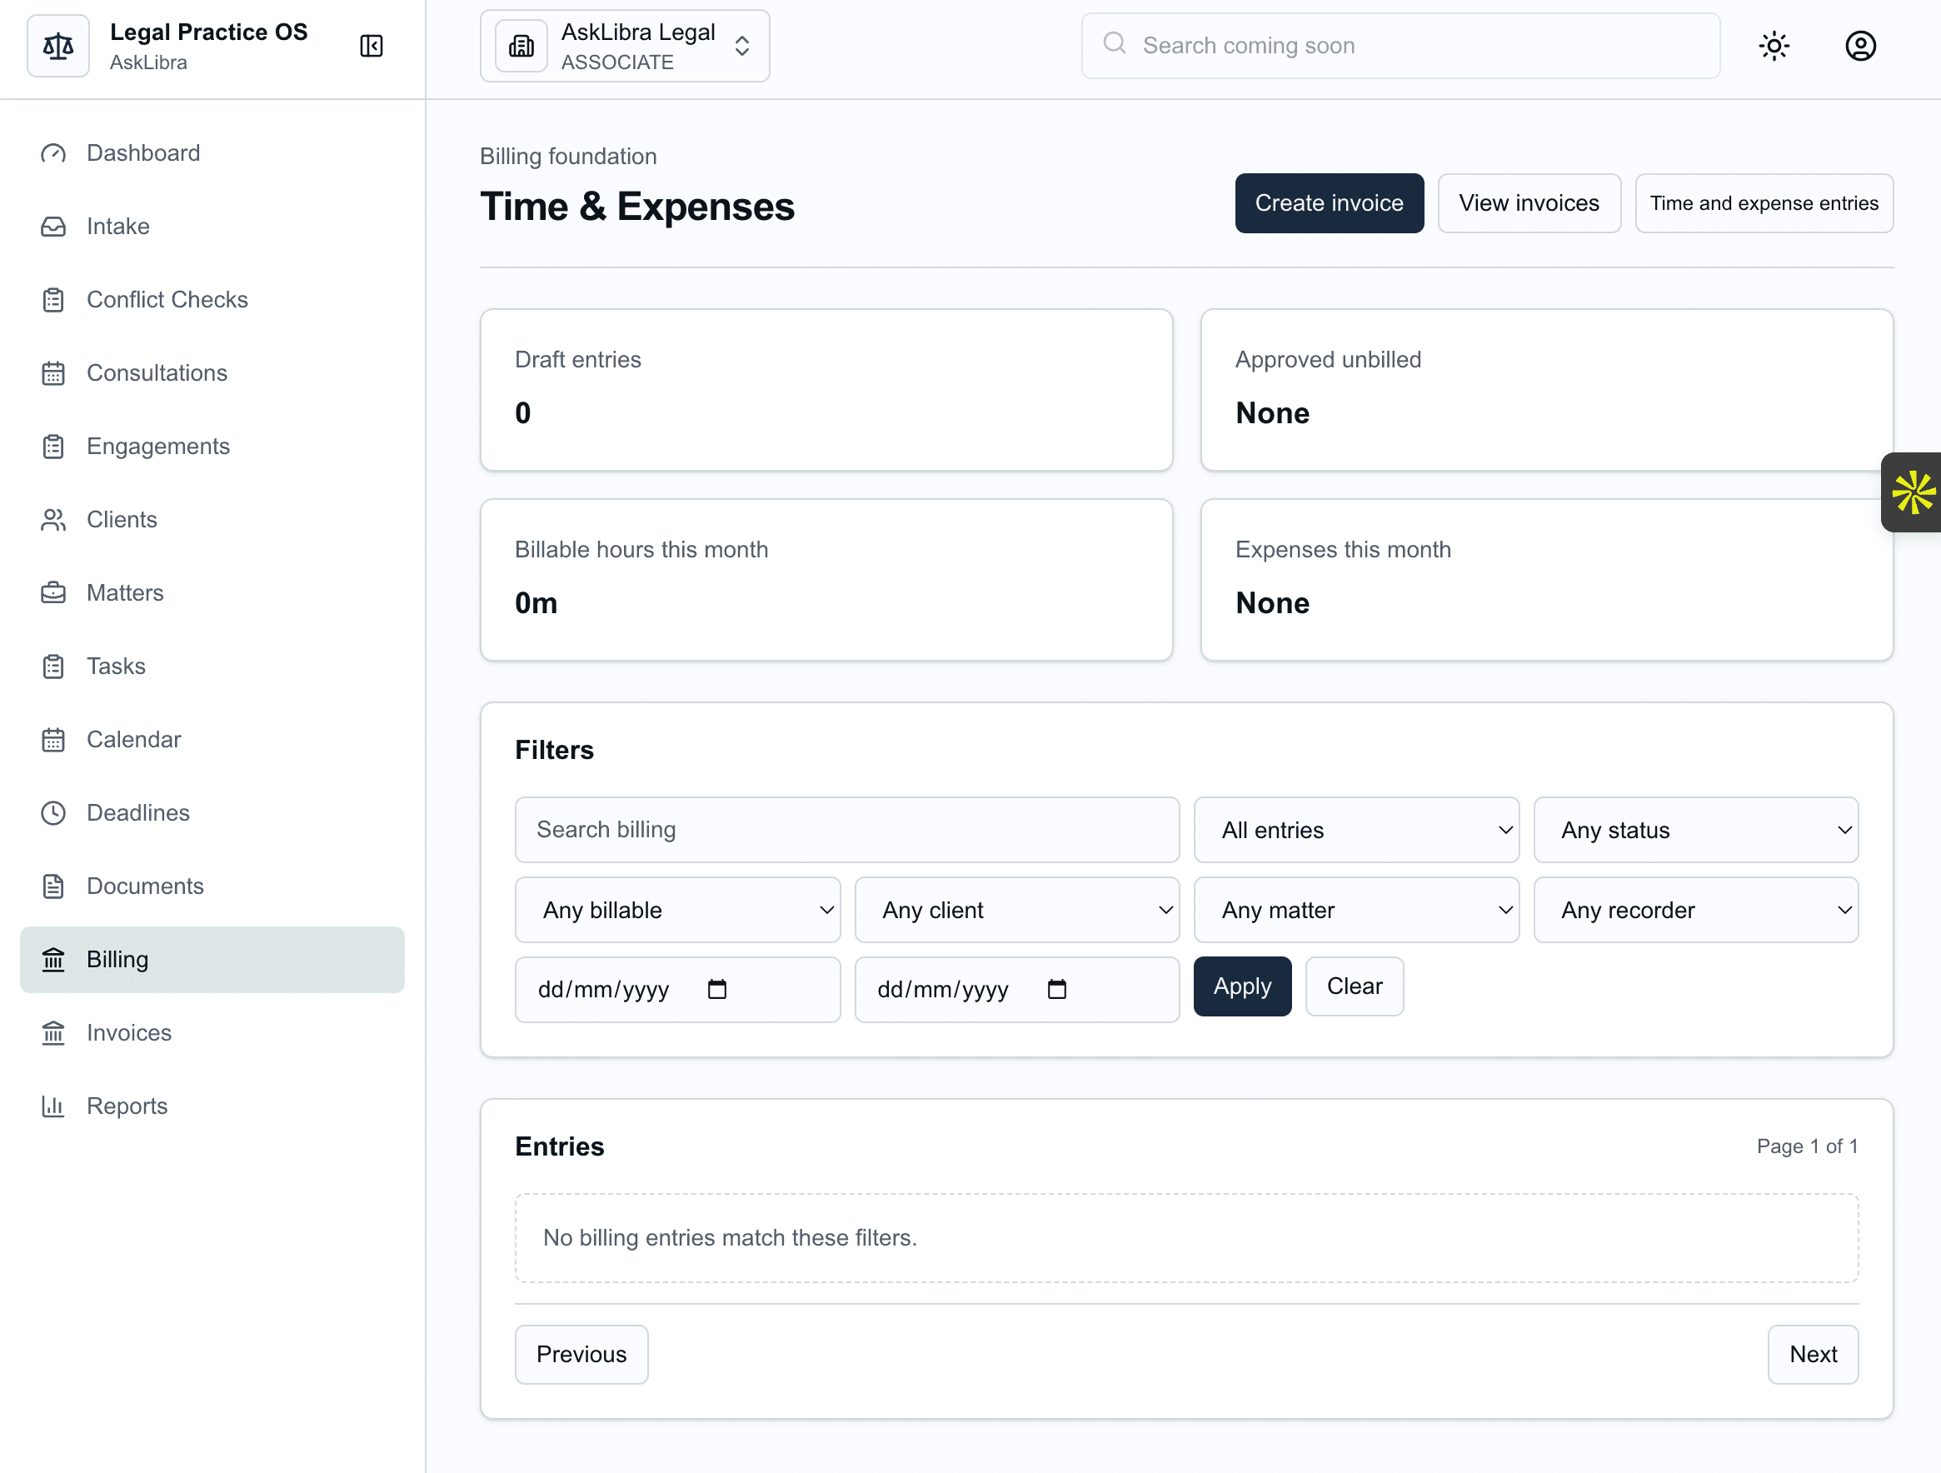
Task: Navigate to Conflict Checks
Action: point(212,300)
